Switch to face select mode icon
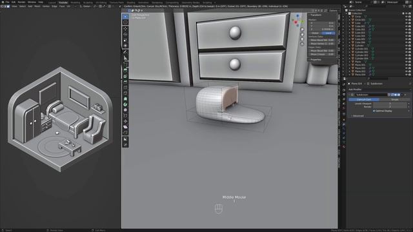Image resolution: width=413 pixels, height=232 pixels. (x=8, y=6)
